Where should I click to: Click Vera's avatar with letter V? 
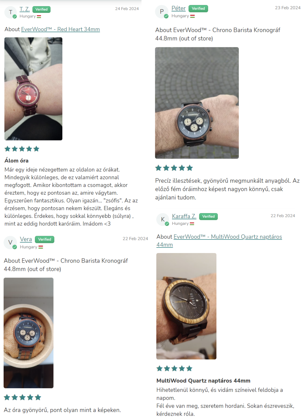10,242
